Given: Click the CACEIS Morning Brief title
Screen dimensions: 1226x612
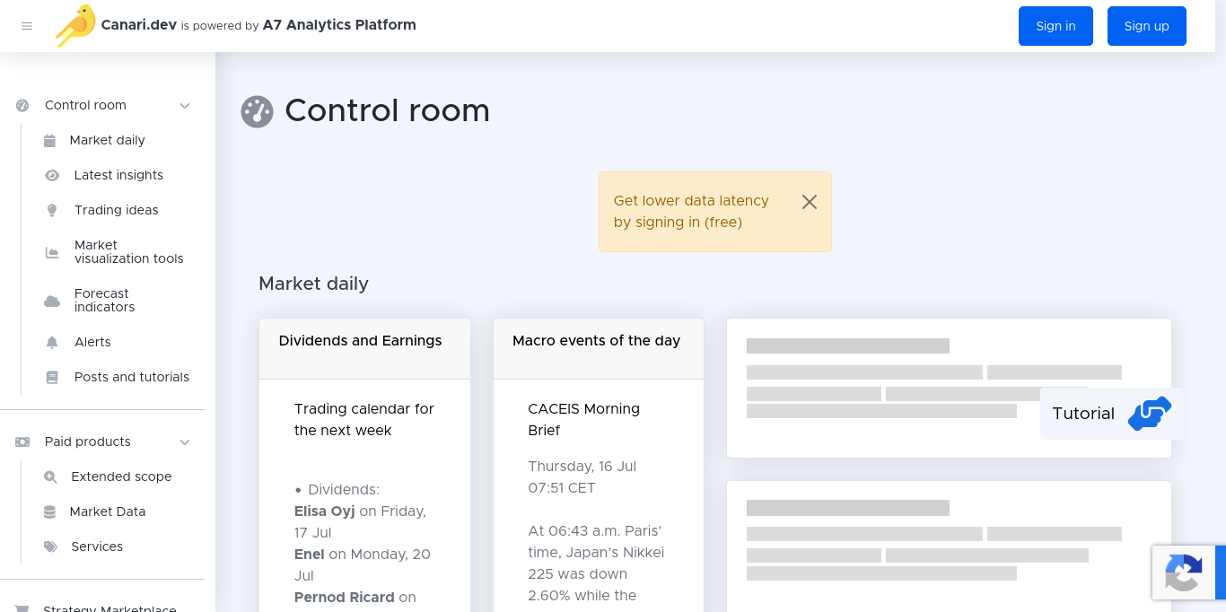Looking at the screenshot, I should pyautogui.click(x=583, y=420).
